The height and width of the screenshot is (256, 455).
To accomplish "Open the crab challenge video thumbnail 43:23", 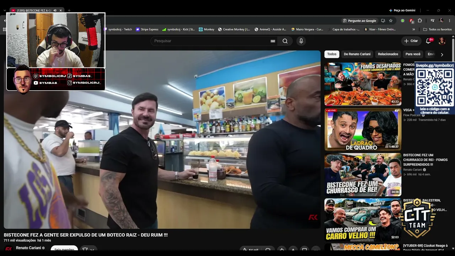I will (363, 84).
